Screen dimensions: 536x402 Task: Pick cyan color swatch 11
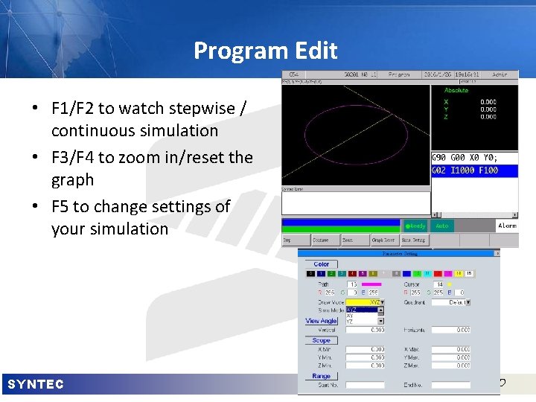pyautogui.click(x=427, y=274)
